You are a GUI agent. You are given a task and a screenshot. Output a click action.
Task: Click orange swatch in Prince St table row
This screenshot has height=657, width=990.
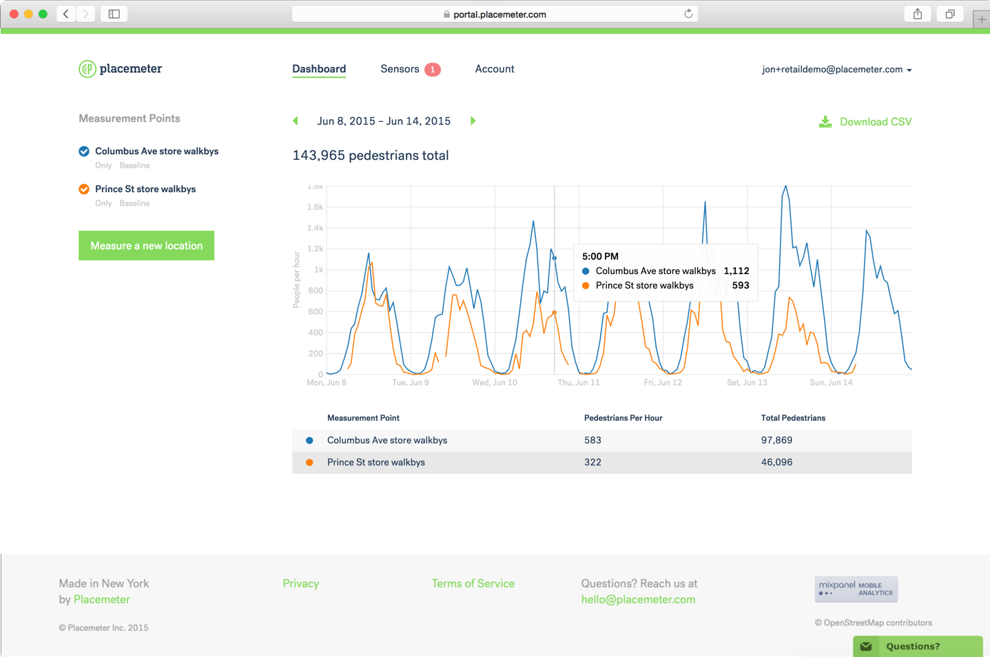coord(309,462)
